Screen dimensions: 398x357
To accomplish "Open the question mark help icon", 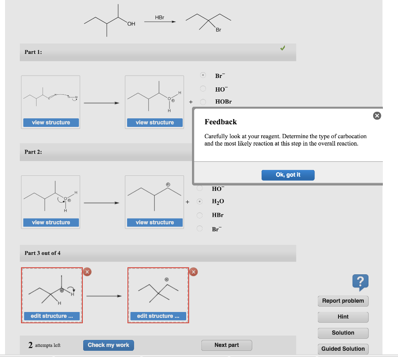I will [360, 282].
